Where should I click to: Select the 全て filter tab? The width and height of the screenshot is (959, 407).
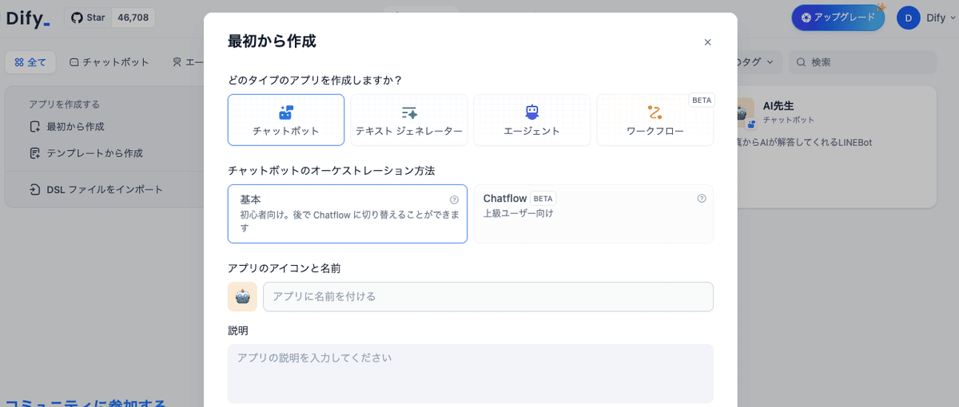(30, 62)
